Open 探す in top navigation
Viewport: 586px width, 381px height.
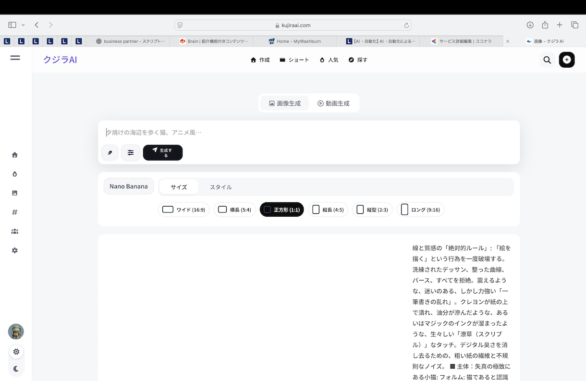pyautogui.click(x=358, y=60)
